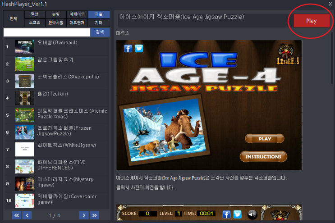Screen dimensions: 335x223
Task: Select the 전체 category tab
Action: 13,18
